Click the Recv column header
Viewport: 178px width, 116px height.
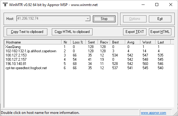coord(104,42)
